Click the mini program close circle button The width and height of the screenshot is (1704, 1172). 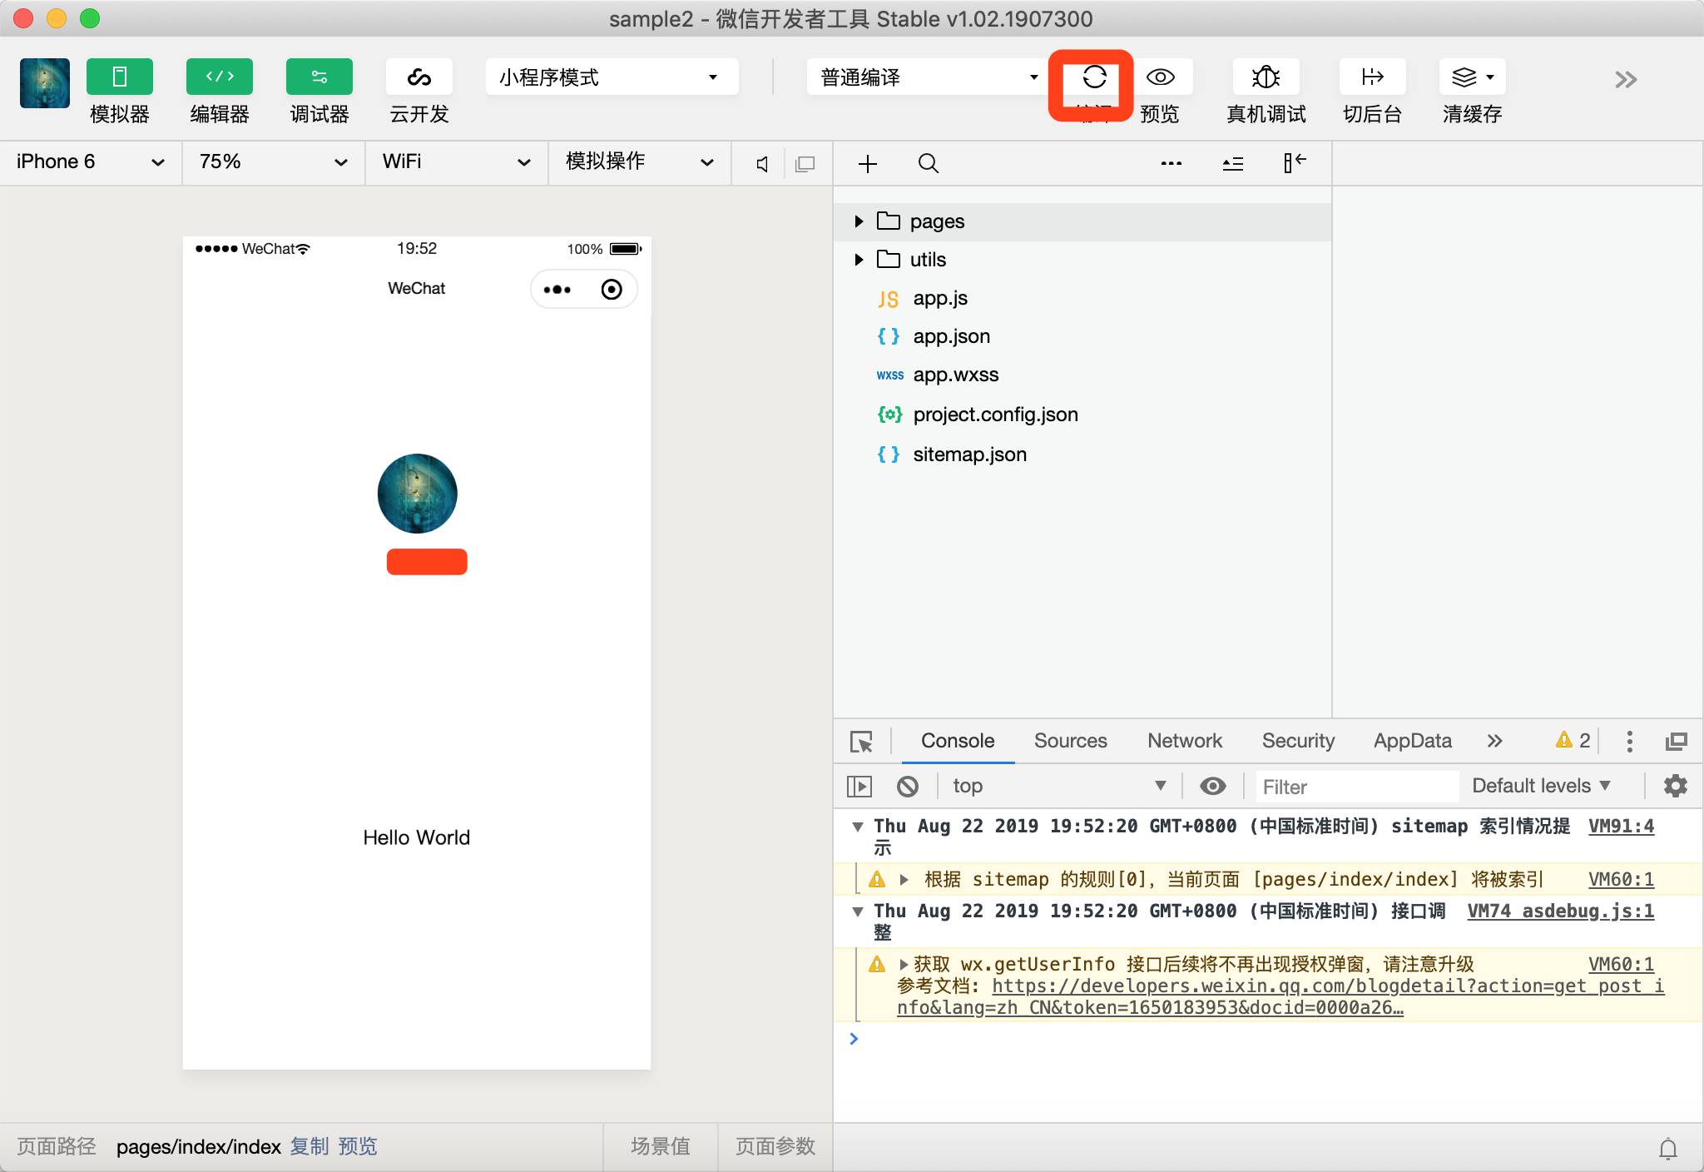click(612, 290)
